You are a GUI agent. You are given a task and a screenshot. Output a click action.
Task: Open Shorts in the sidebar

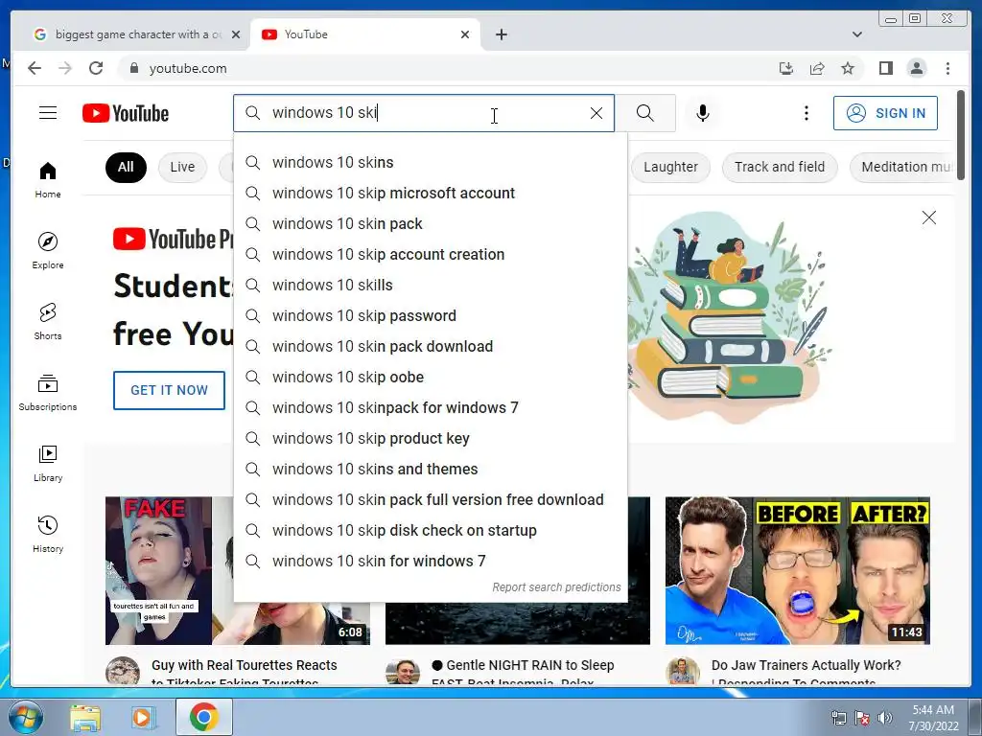(48, 322)
